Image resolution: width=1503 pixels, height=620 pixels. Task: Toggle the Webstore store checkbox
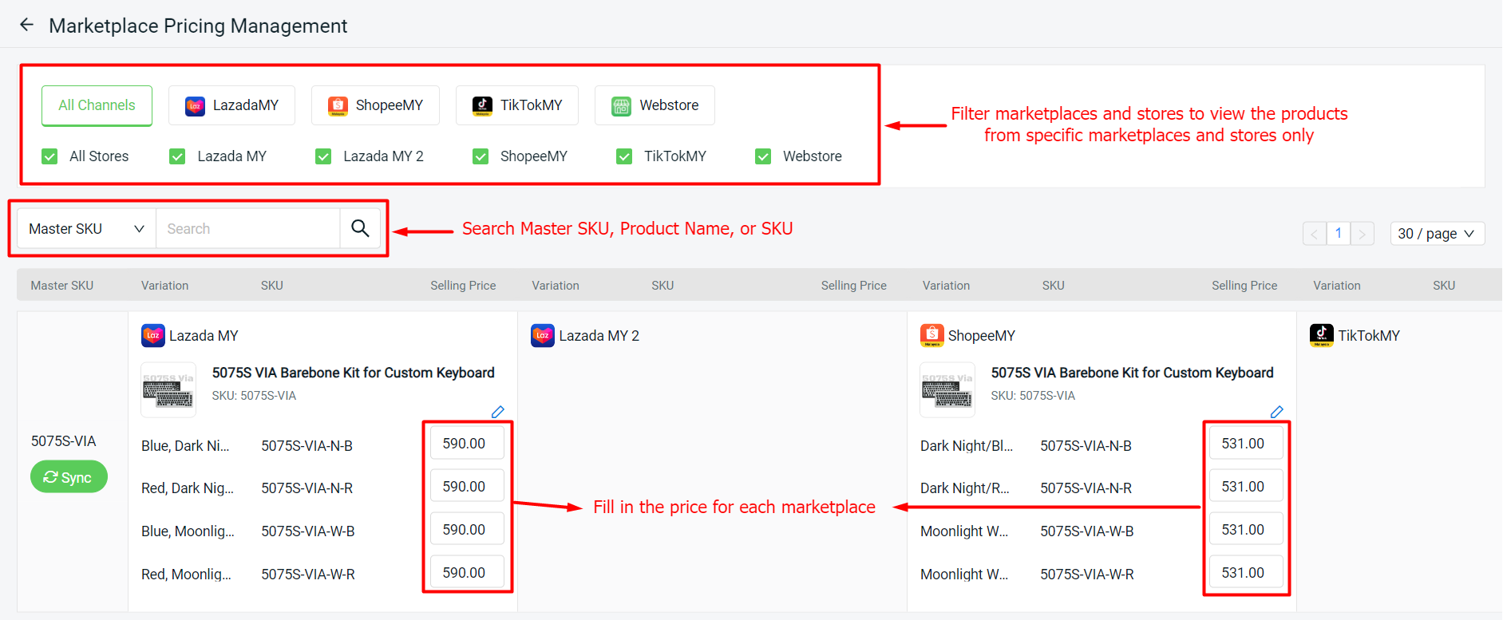(763, 156)
